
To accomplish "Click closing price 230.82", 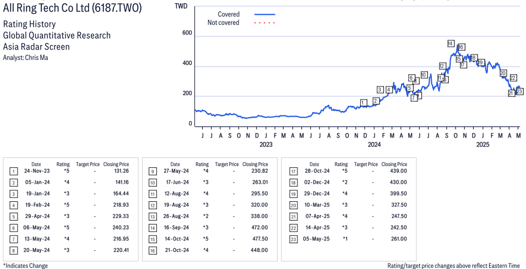I will coord(259,171).
